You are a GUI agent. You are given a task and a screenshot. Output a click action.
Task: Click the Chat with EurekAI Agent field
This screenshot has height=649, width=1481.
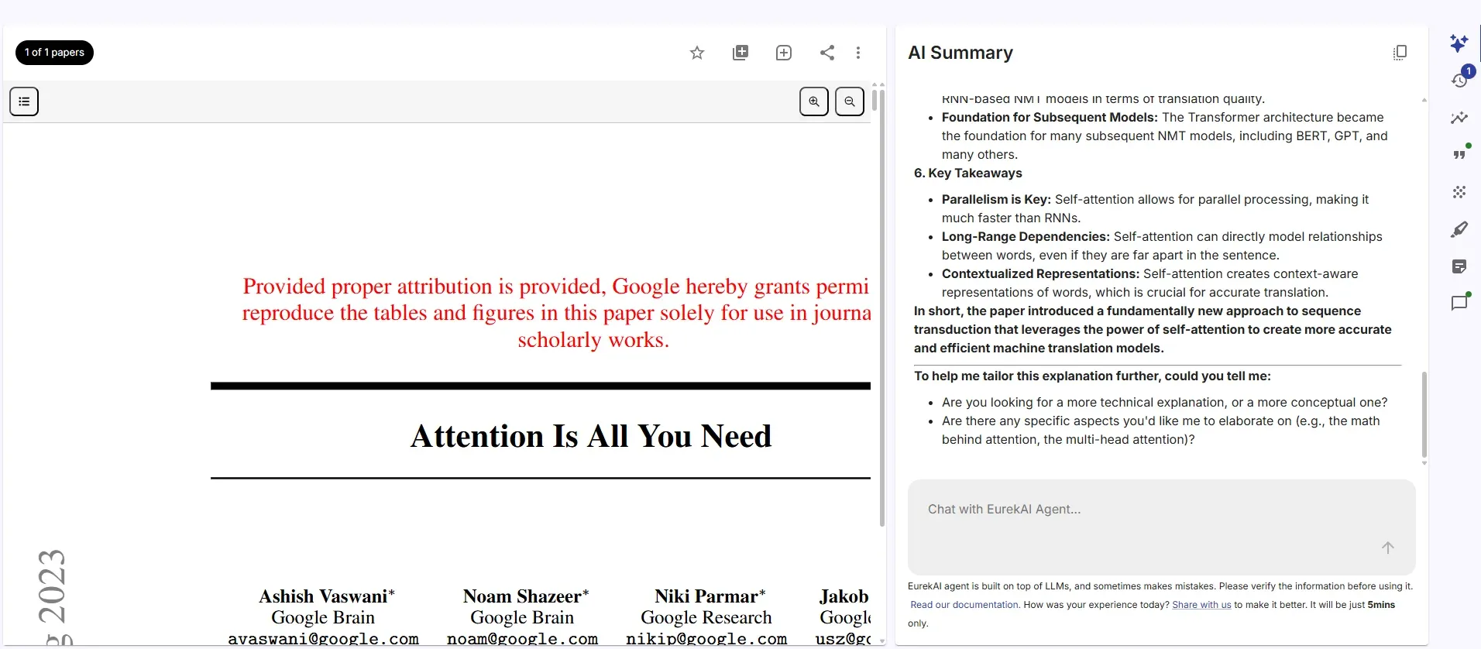click(1146, 510)
